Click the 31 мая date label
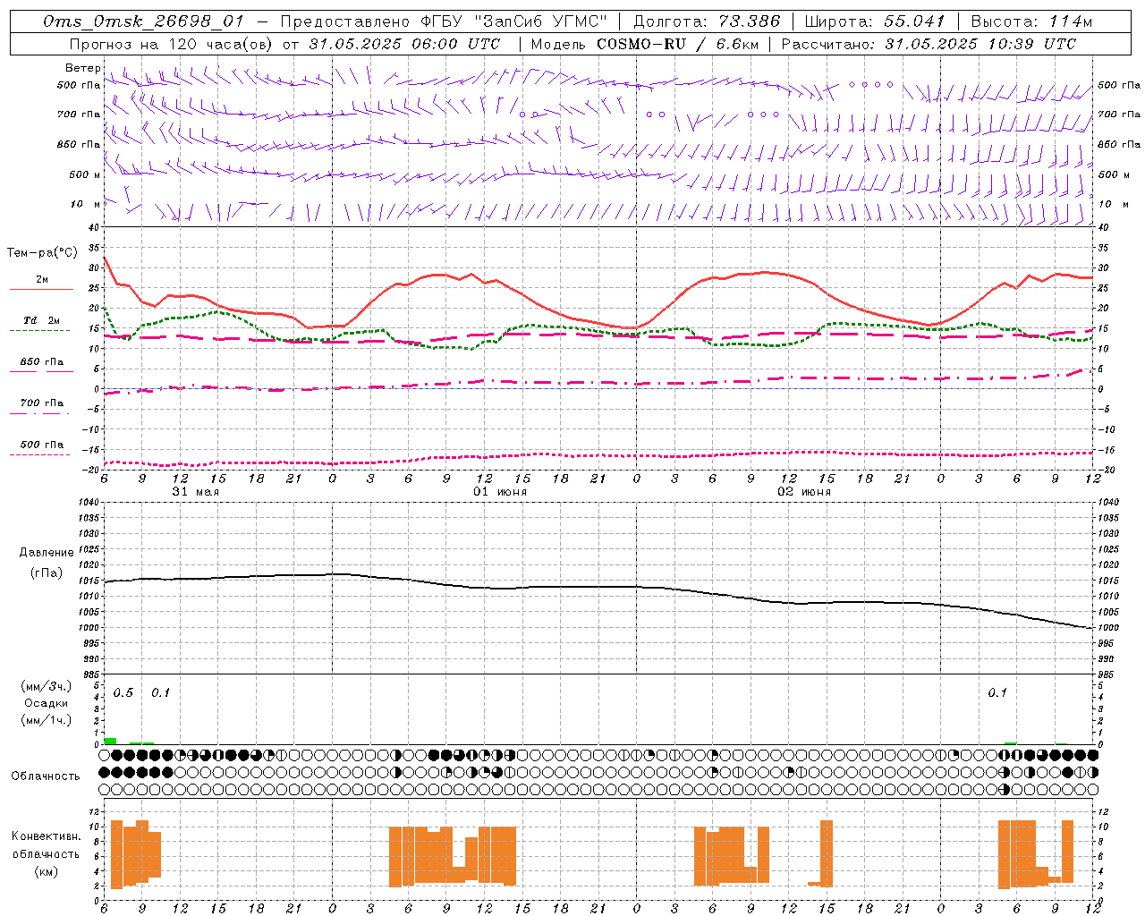 pyautogui.click(x=196, y=492)
